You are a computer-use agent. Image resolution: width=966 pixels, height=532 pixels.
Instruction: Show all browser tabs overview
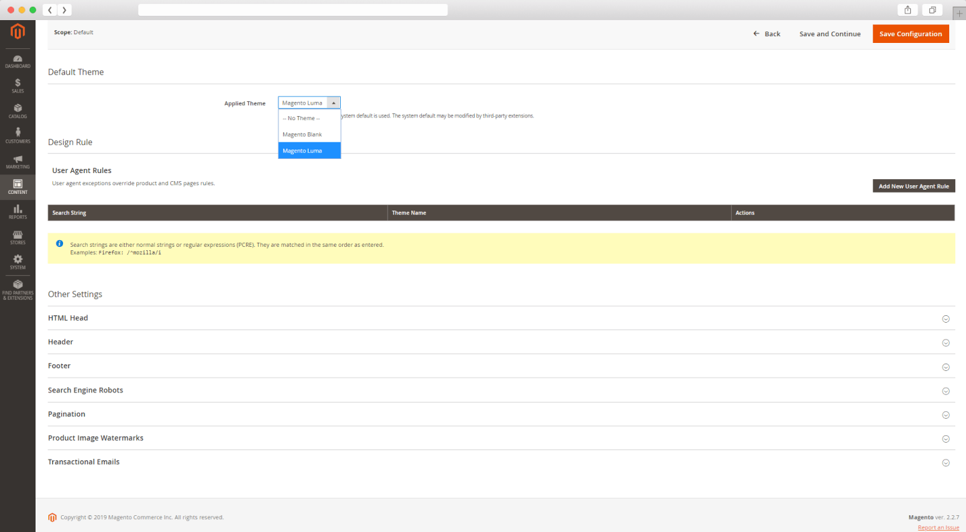click(932, 10)
